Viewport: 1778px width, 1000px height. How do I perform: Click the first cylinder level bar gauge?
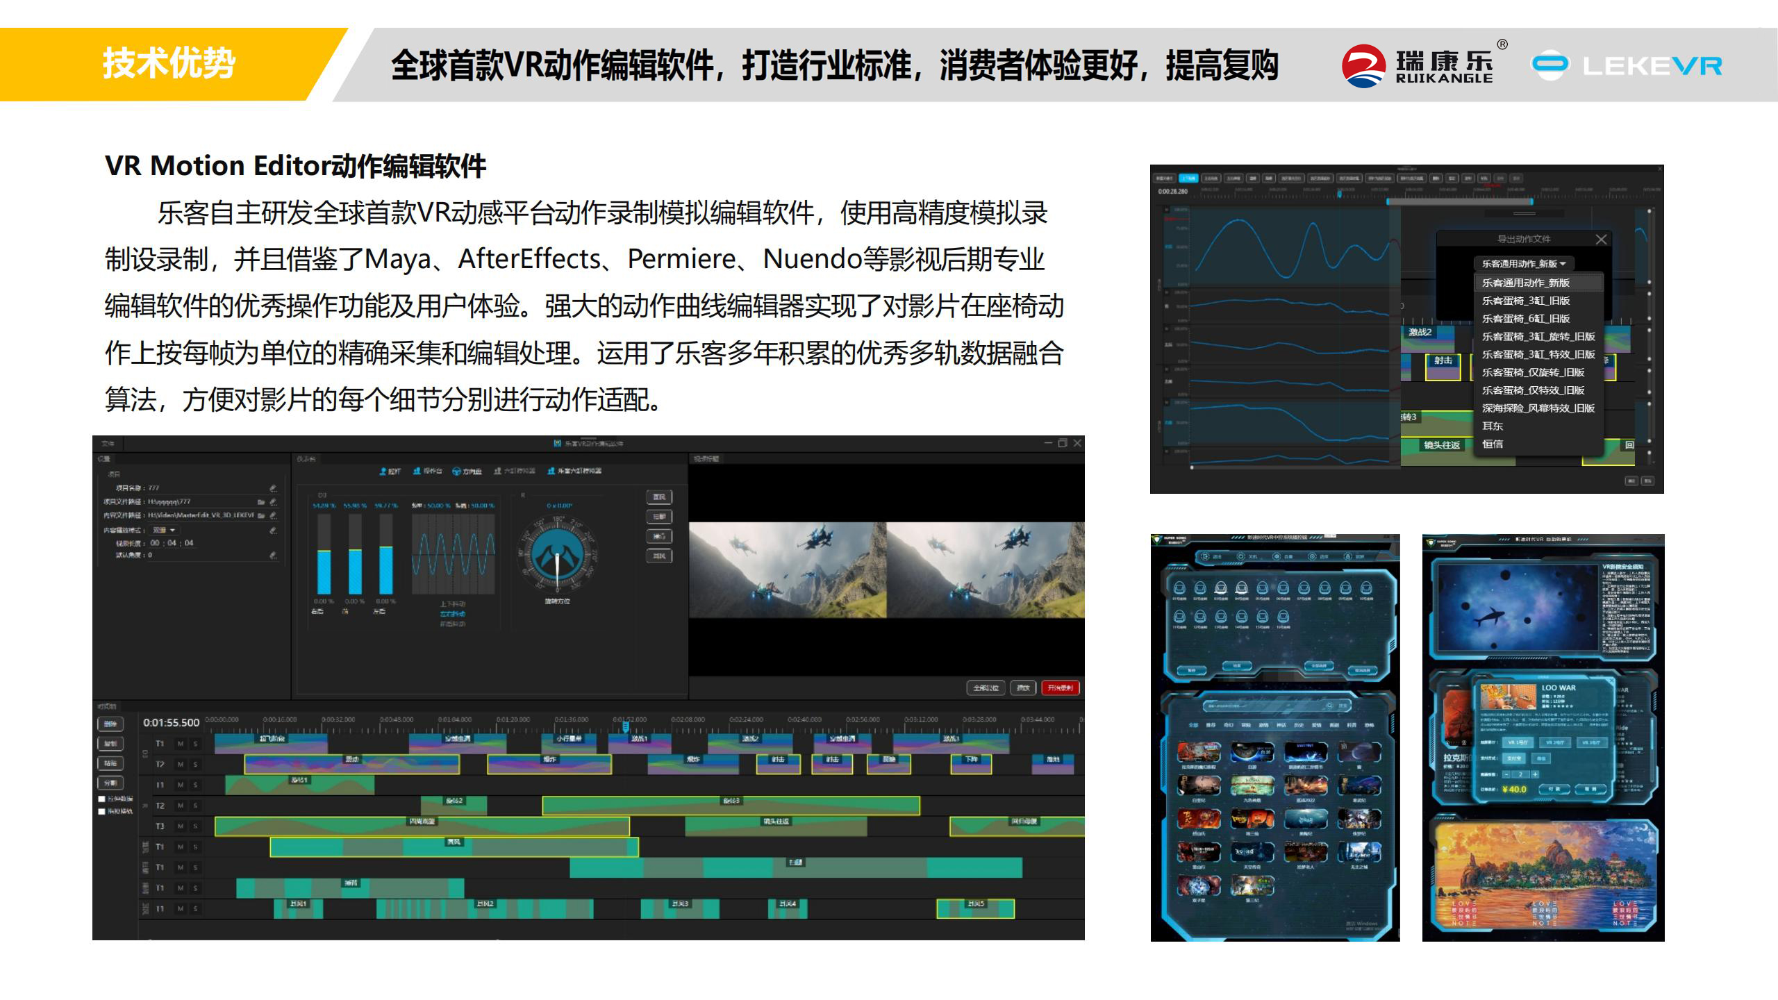pyautogui.click(x=324, y=554)
